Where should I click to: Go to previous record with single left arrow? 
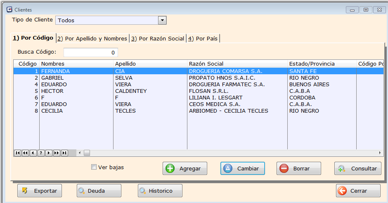[x=33, y=153]
